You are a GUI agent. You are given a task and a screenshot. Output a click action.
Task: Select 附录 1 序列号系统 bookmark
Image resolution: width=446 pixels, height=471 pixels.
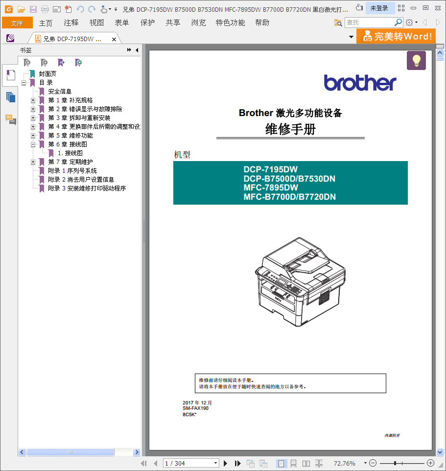tap(72, 171)
